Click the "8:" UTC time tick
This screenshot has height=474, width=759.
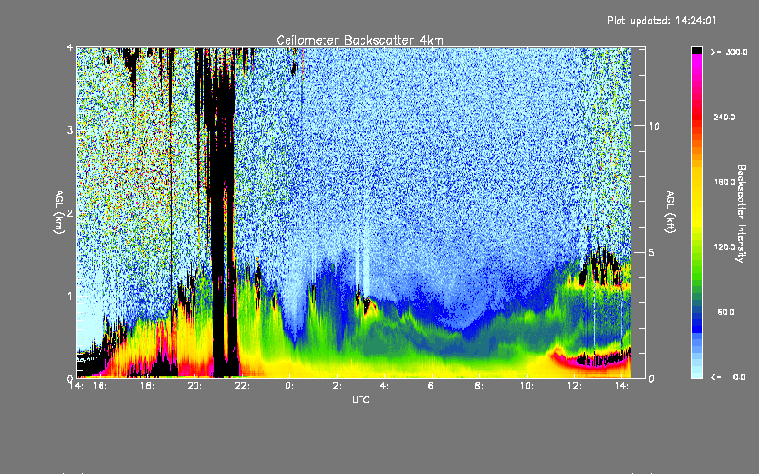click(x=479, y=386)
